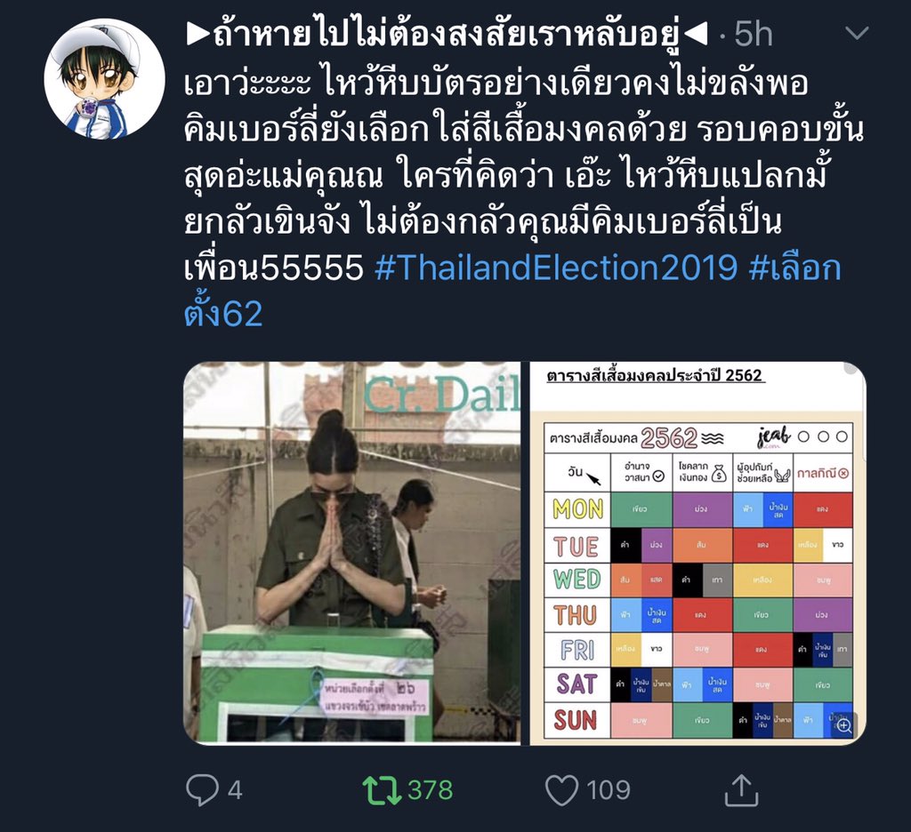911x832 pixels.
Task: Open the 2562 shirt color table image
Action: click(697, 553)
